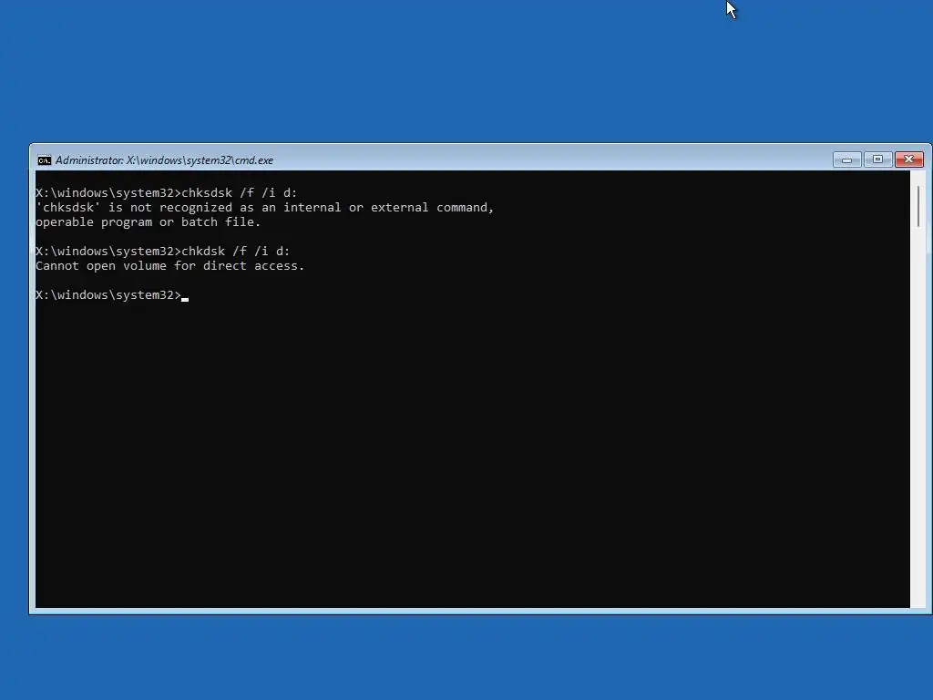
Task: Close the Administrator cmd.exe window
Action: click(x=908, y=160)
